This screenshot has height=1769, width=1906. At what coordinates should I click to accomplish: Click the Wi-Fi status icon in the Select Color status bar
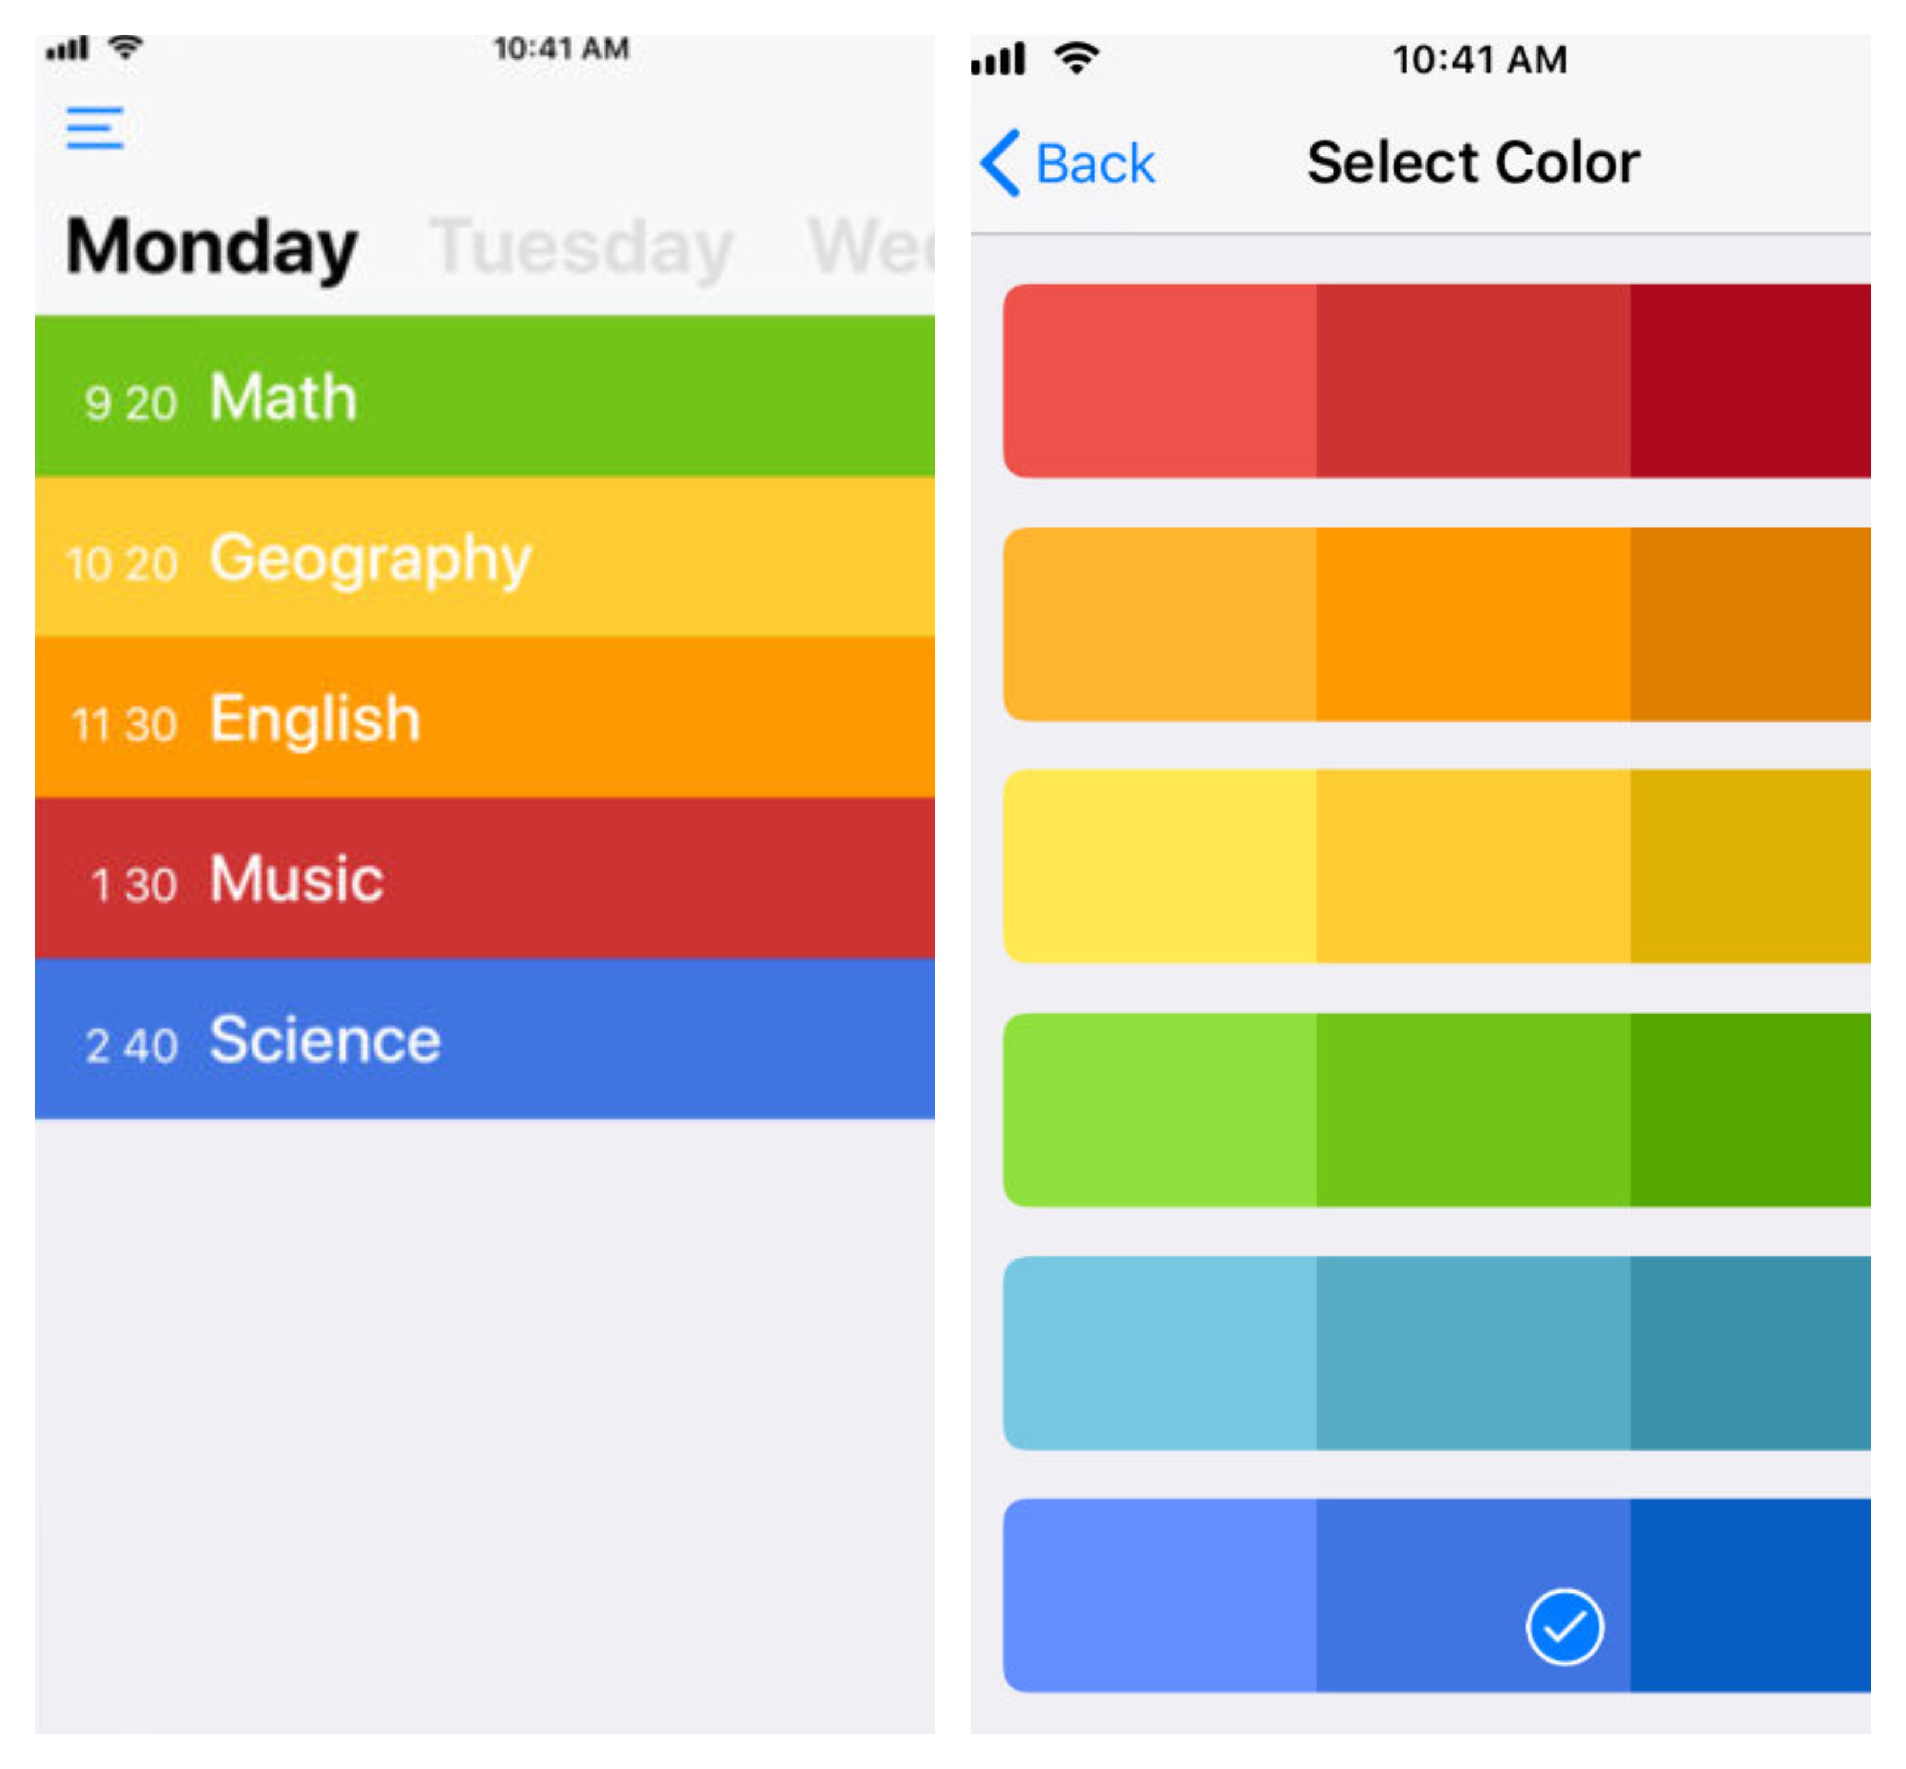point(1076,58)
